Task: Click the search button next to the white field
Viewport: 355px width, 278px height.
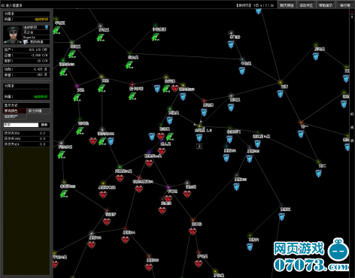Action: [44, 125]
